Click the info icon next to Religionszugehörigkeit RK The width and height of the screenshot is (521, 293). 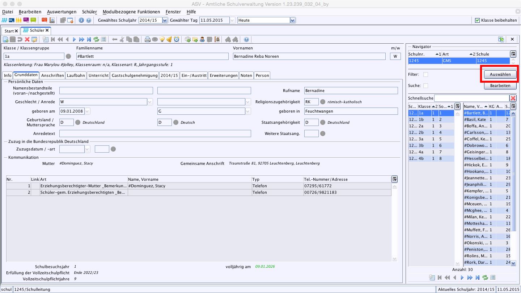(323, 102)
